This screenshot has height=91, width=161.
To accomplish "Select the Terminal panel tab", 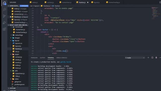I will click(x=51, y=58).
